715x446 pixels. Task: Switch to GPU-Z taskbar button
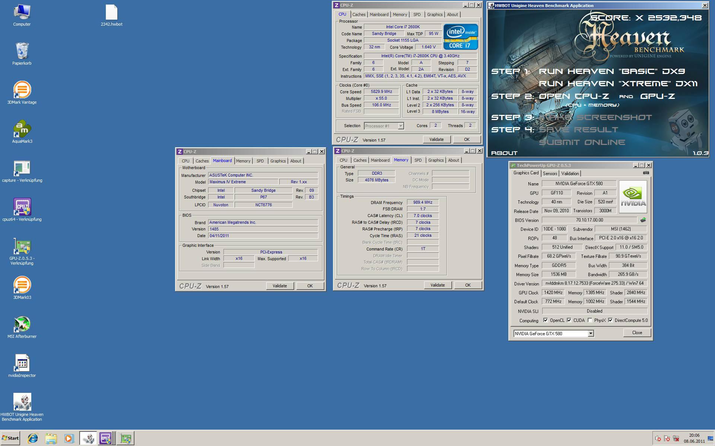pos(125,439)
